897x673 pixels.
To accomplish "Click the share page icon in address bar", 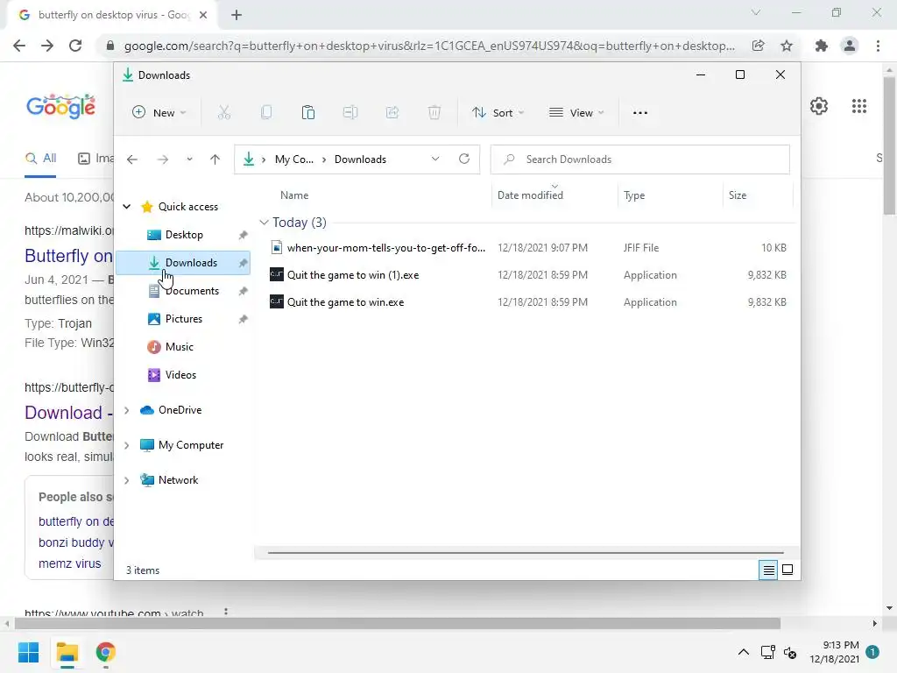I will coord(759,46).
